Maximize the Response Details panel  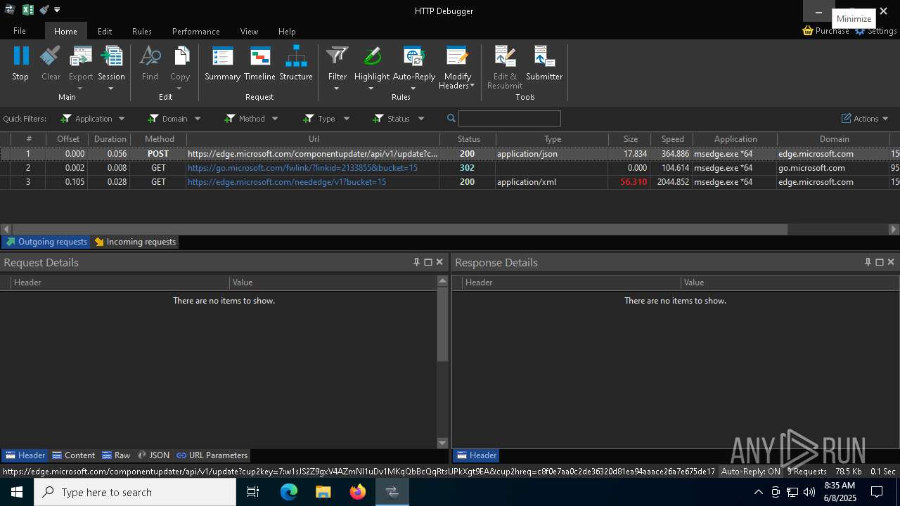click(x=879, y=262)
